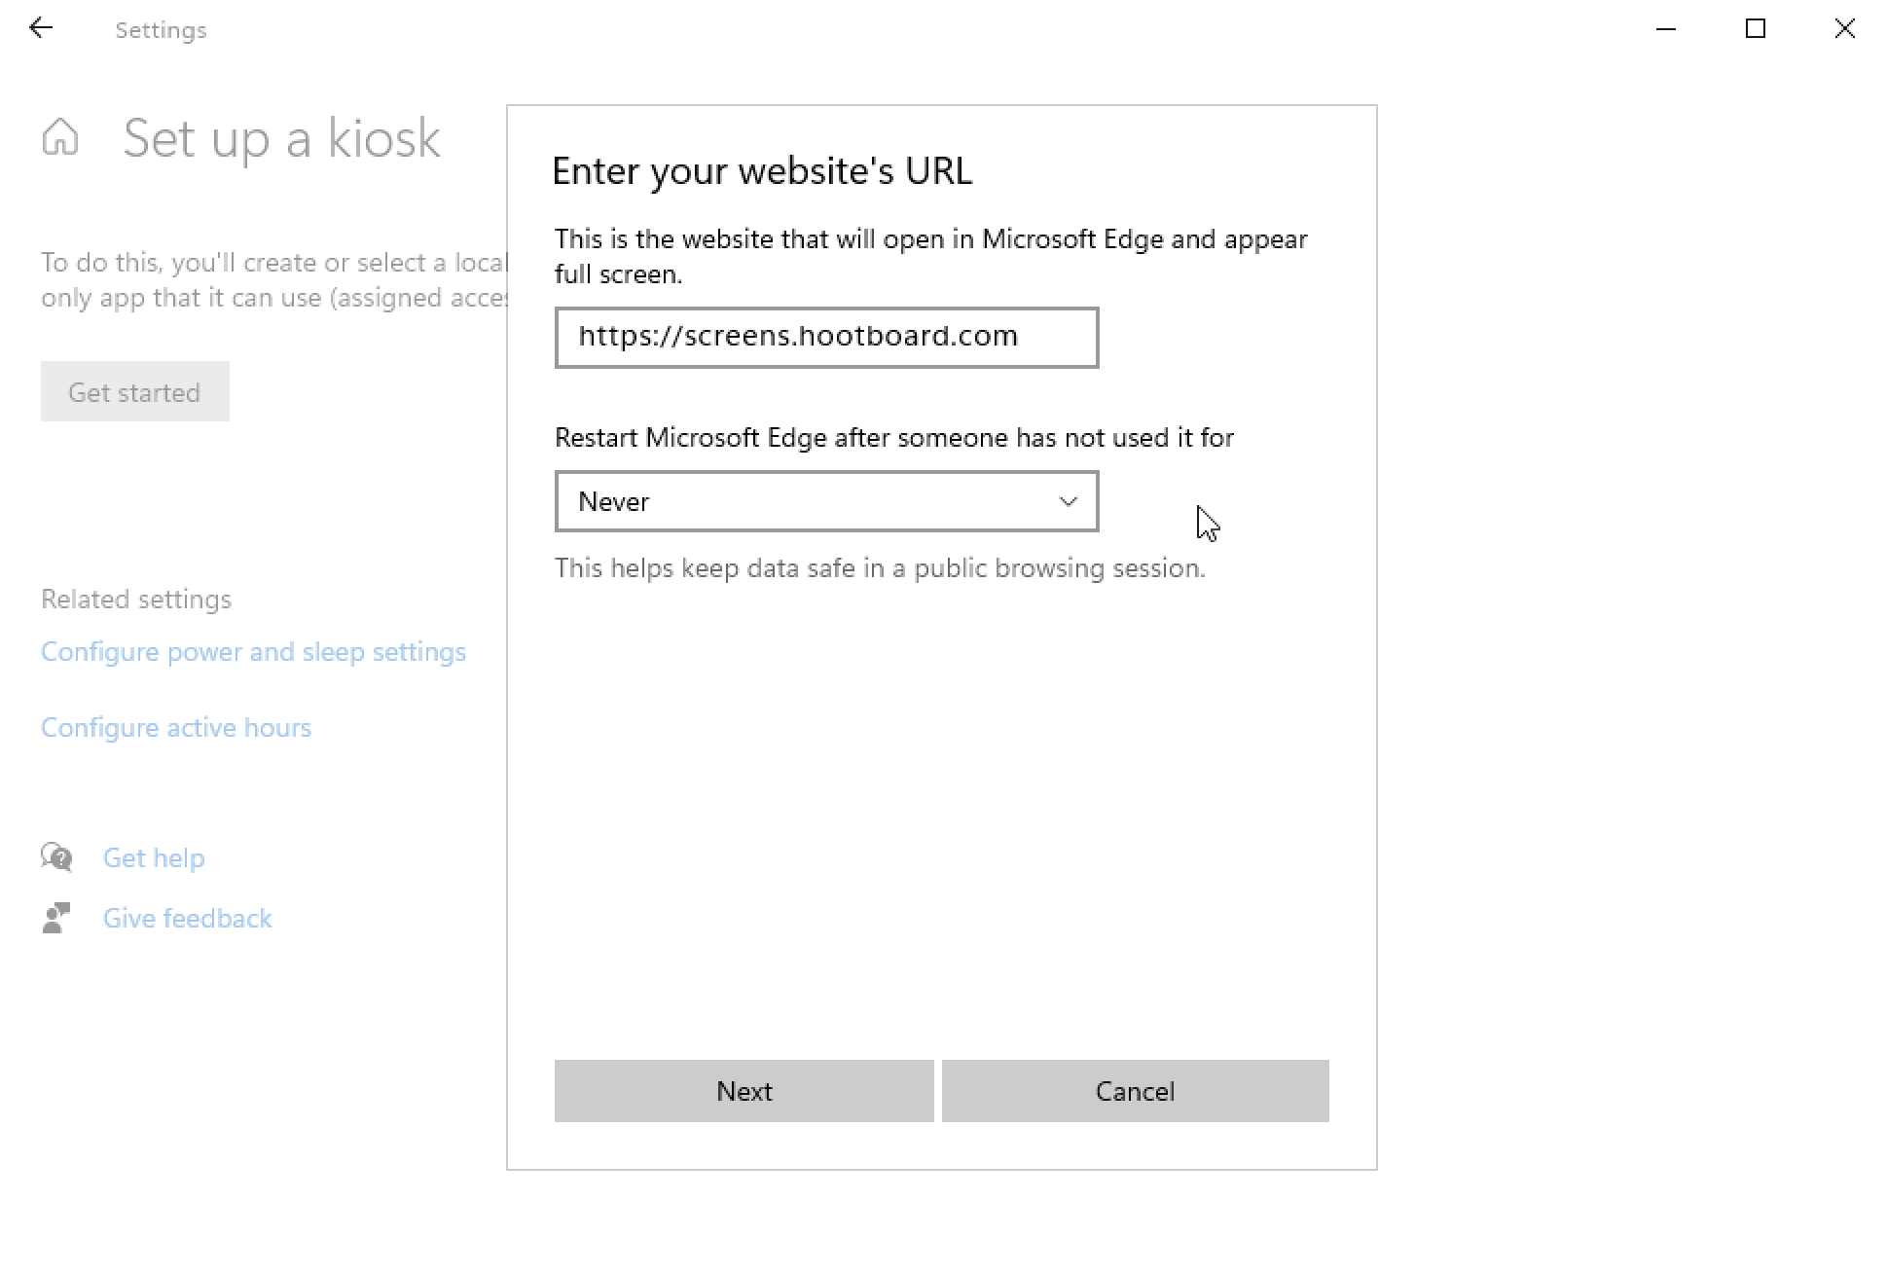Expand the Never restart-timeout dropdown

(x=826, y=501)
